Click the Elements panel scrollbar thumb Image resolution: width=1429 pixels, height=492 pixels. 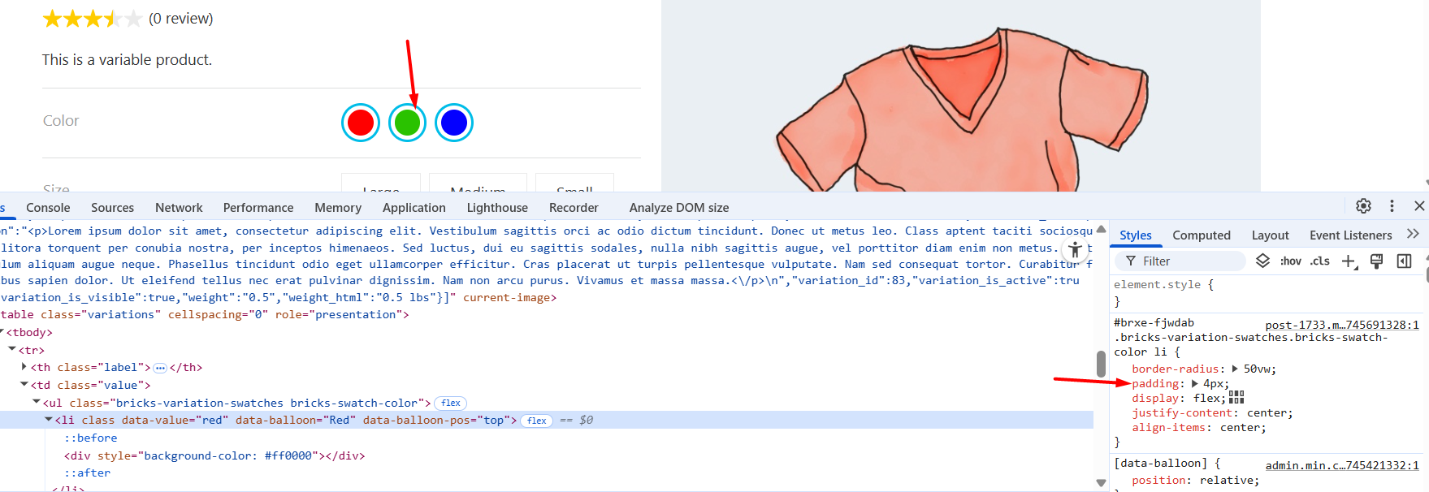tap(1101, 364)
